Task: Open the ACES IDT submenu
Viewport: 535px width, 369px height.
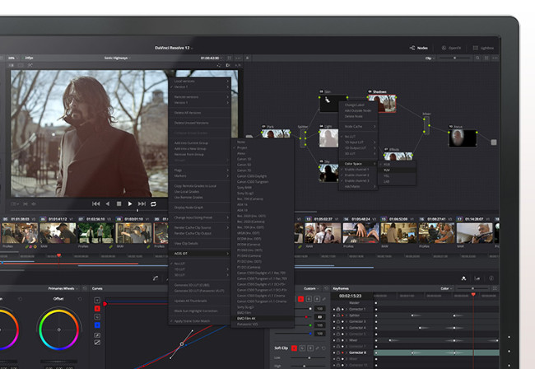Action: tap(200, 254)
